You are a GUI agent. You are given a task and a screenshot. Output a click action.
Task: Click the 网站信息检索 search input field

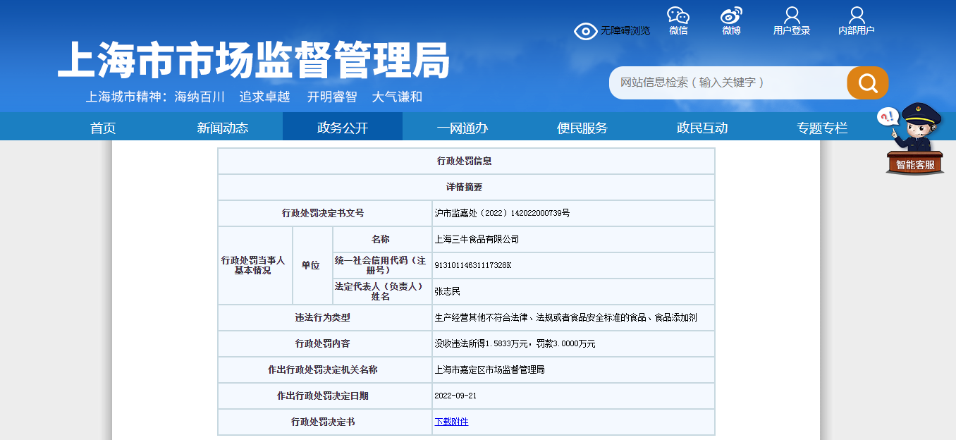pyautogui.click(x=728, y=82)
